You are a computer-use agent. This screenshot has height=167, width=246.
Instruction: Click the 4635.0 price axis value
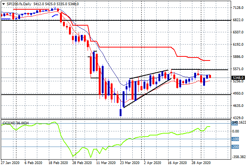238,106
